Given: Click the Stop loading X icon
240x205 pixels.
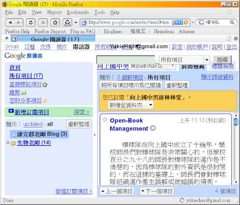Looking at the screenshot, I should click(43, 22).
